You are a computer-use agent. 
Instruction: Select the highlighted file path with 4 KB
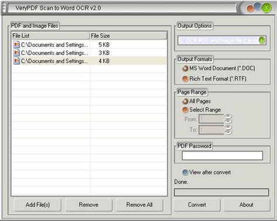point(54,61)
